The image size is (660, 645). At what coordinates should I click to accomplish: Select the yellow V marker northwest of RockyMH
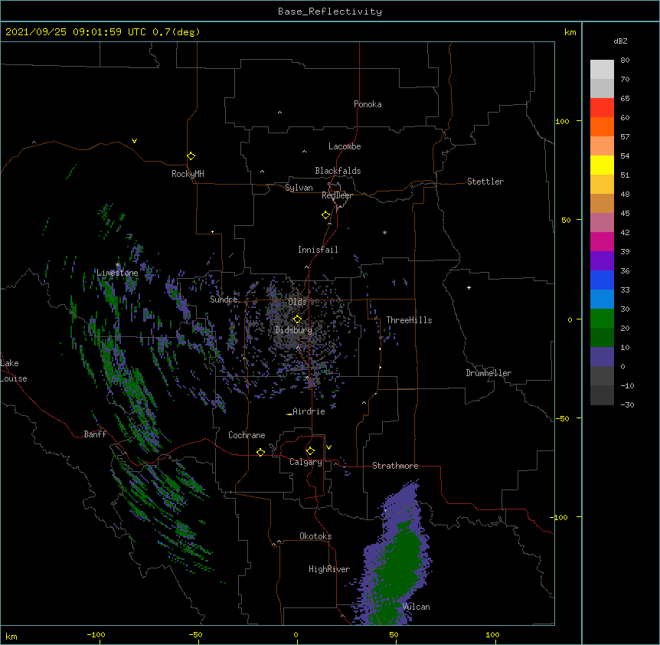[x=134, y=141]
